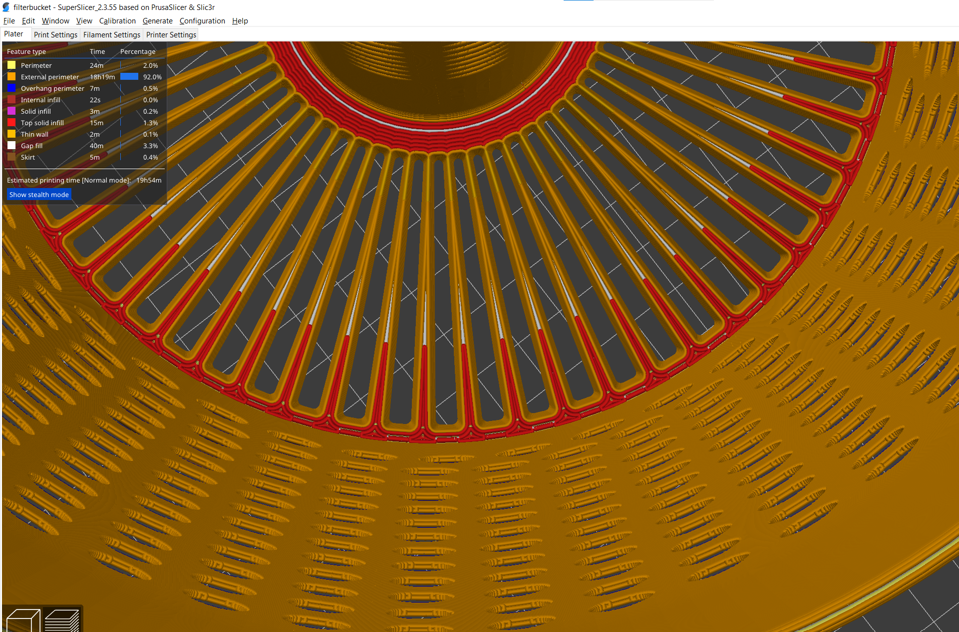Select the Top solid infill label

(x=42, y=123)
